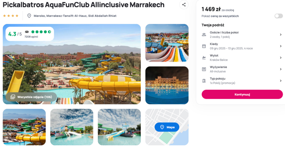Open the colorful racing slides thumbnail

pyautogui.click(x=167, y=43)
